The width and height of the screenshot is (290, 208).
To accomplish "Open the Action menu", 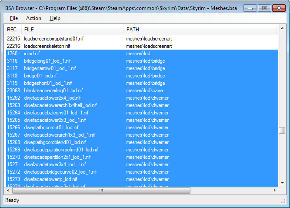I will click(x=33, y=18).
